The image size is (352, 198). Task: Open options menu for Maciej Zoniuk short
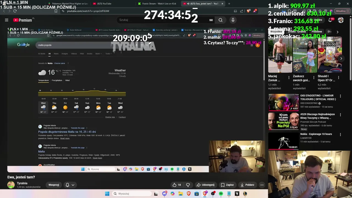pos(289,78)
